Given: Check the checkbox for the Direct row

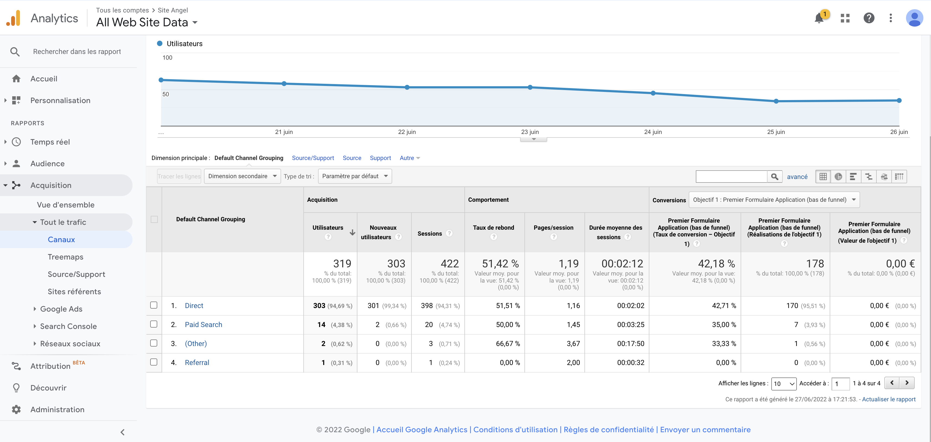Looking at the screenshot, I should (x=154, y=305).
